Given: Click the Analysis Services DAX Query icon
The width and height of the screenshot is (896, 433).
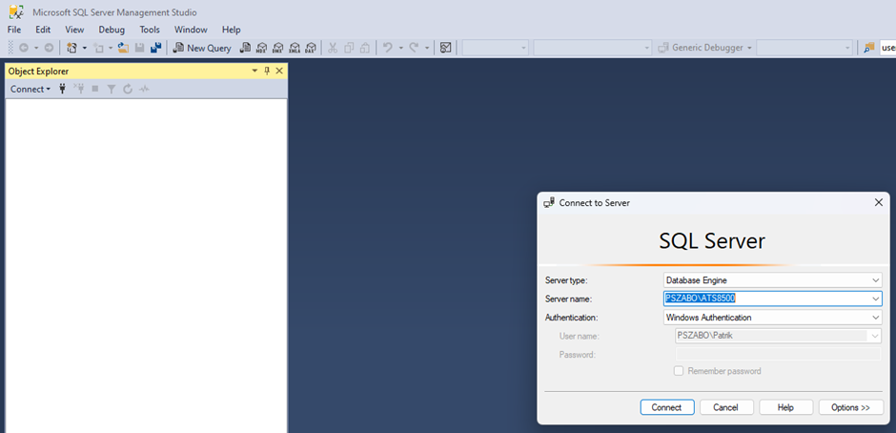Looking at the screenshot, I should click(x=311, y=48).
